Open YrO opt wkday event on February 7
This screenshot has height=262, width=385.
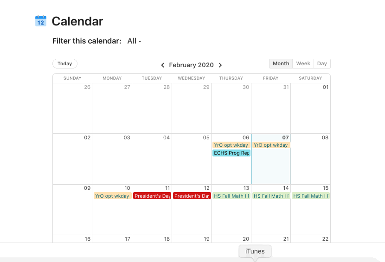(x=271, y=145)
